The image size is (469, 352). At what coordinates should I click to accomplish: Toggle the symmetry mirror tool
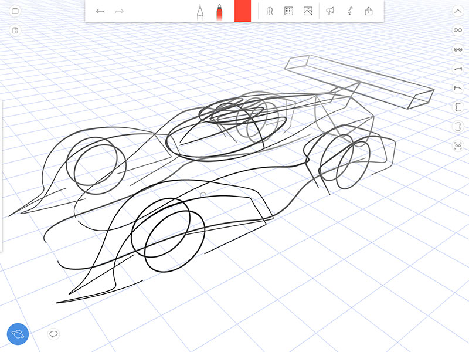click(x=270, y=11)
